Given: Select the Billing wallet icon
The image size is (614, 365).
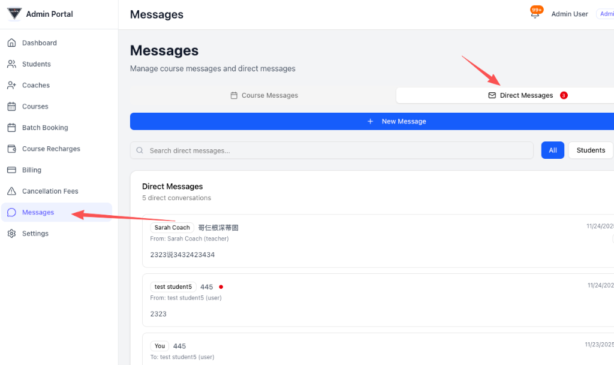Looking at the screenshot, I should point(13,170).
